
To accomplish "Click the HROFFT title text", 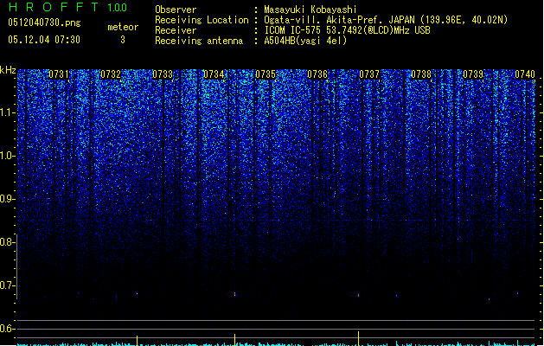I will (x=54, y=7).
